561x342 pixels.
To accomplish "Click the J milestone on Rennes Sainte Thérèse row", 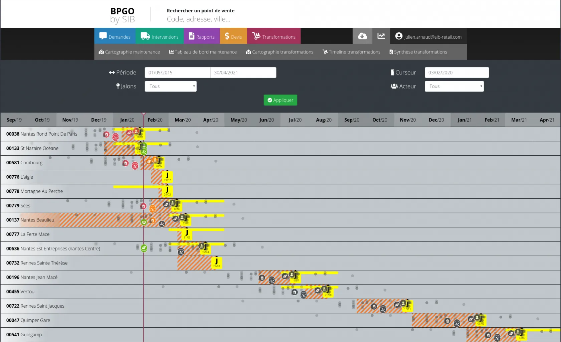I will [x=216, y=263].
